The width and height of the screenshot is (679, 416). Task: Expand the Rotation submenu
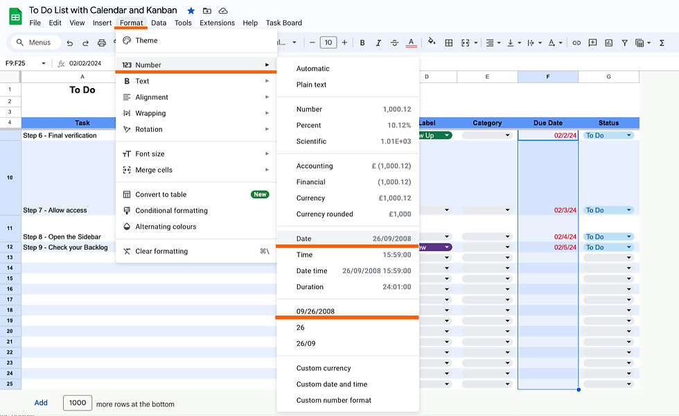196,129
